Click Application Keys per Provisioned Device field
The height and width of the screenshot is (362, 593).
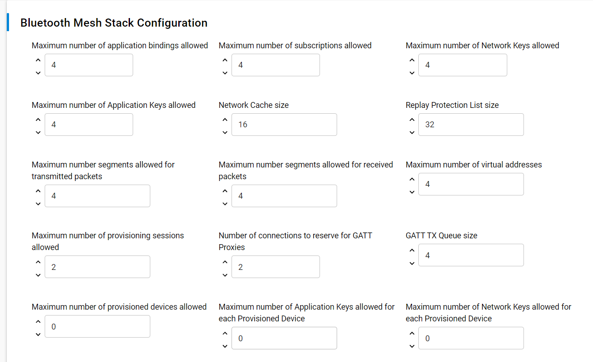[284, 338]
